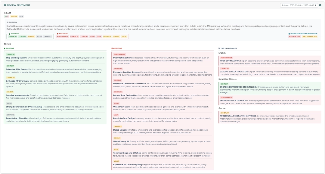Select the HIGH impact badge
The width and height of the screenshot is (325, 174).
coord(7,16)
